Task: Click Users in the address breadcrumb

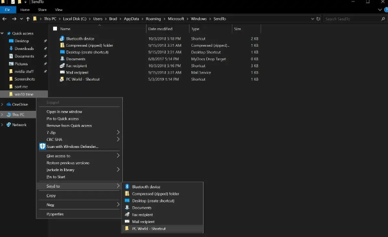Action: pos(98,19)
